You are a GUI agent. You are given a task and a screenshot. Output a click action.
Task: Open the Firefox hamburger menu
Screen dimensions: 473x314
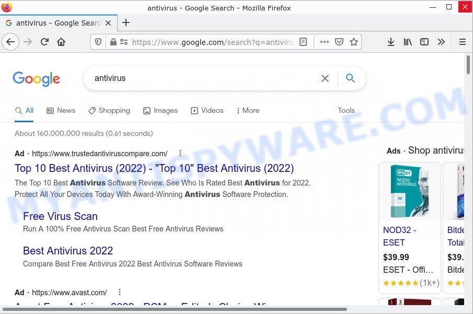[x=463, y=42]
